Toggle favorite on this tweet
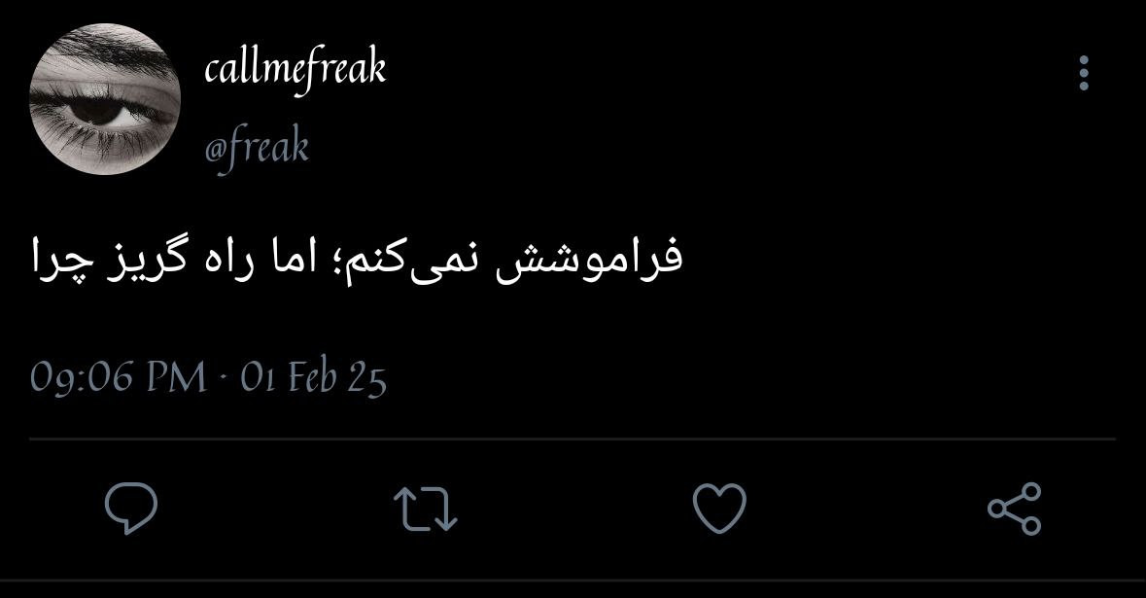1146x598 pixels. 719,508
